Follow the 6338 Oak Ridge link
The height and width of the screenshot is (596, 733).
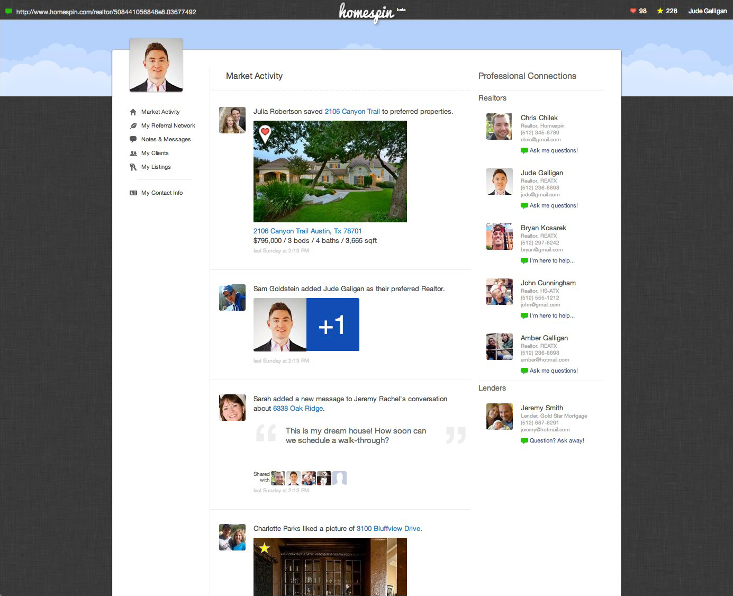click(x=298, y=409)
